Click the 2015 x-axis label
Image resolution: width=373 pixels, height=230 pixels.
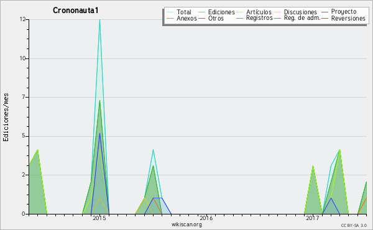[99, 218]
